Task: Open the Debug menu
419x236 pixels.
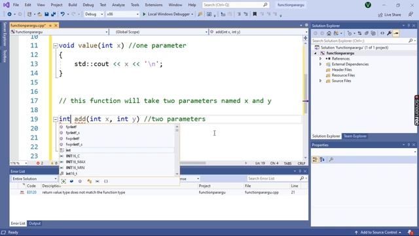Action: (88, 5)
